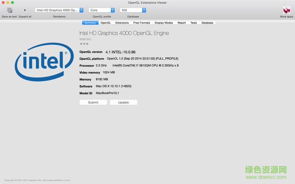Click the Intel logo image

(x=41, y=60)
